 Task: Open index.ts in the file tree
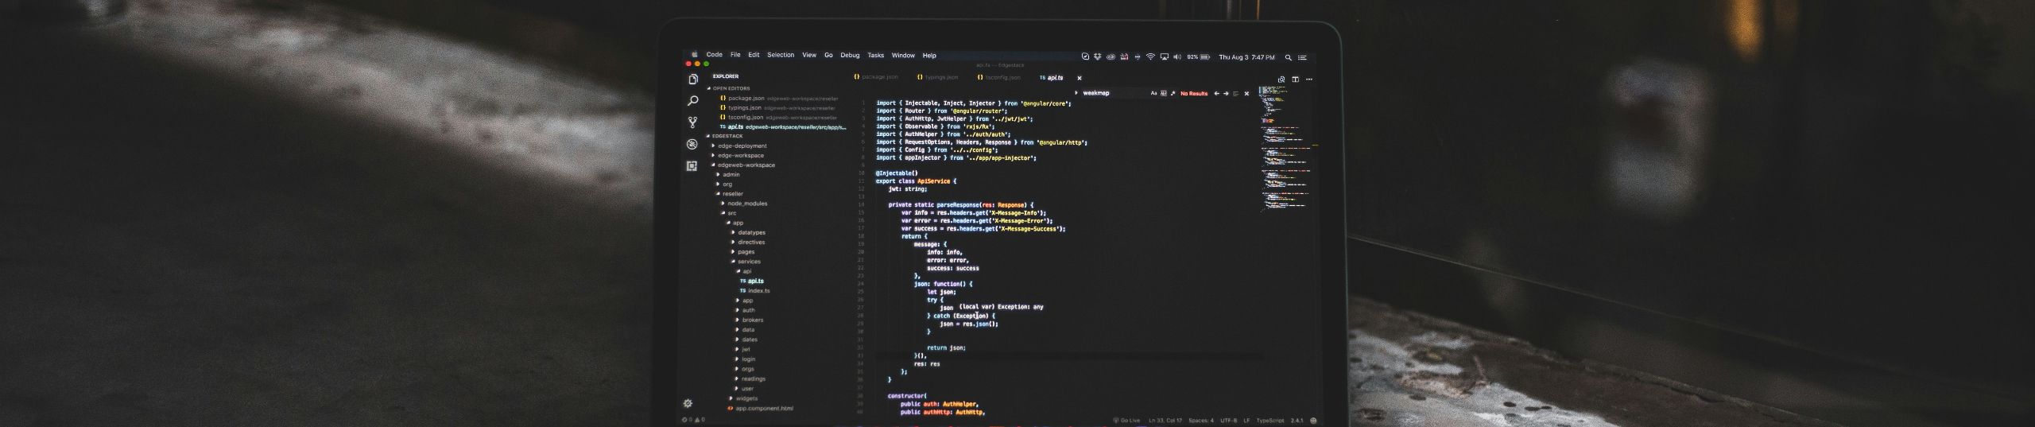754,291
